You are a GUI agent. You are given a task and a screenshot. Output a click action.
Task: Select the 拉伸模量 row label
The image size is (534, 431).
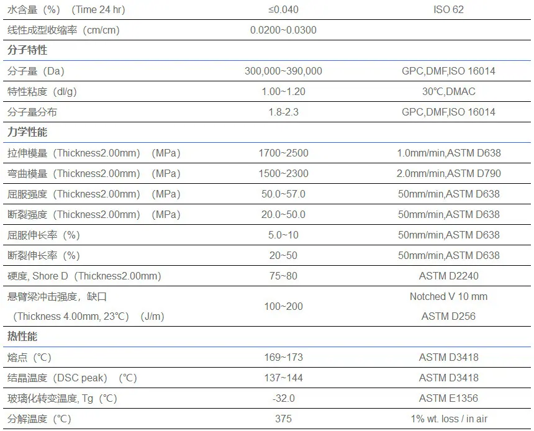[x=94, y=153]
